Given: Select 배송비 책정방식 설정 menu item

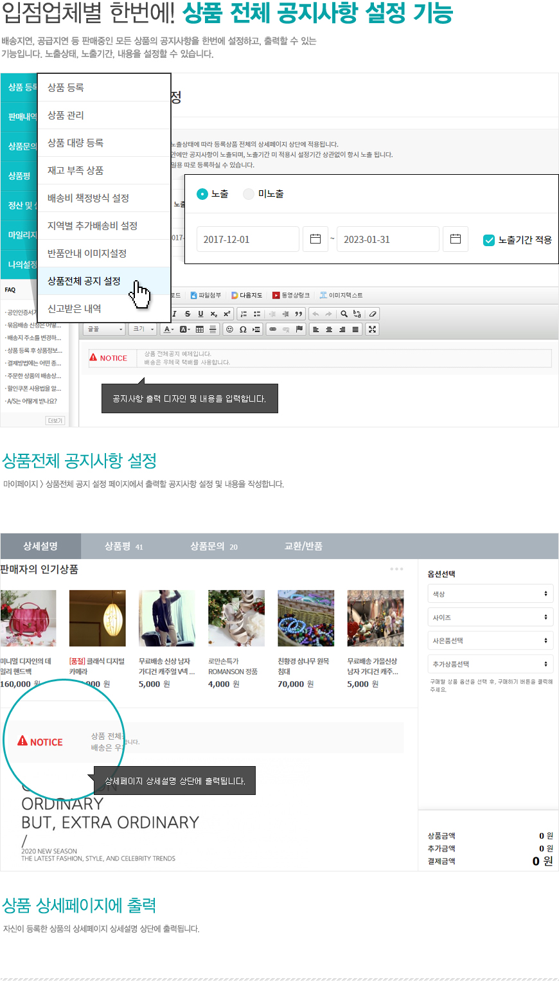Looking at the screenshot, I should (104, 198).
